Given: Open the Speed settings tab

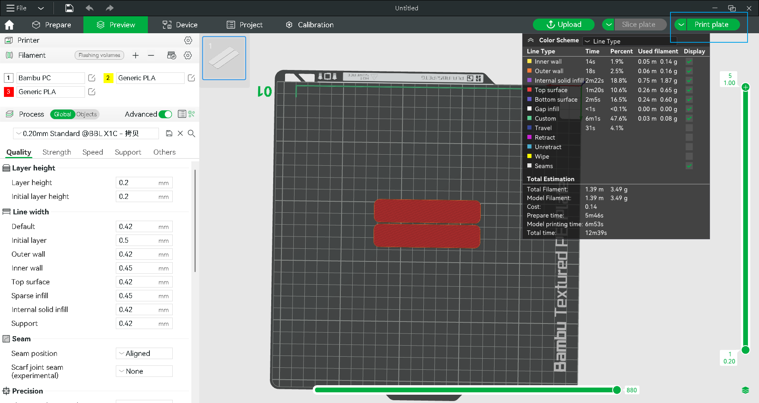Looking at the screenshot, I should pyautogui.click(x=93, y=152).
